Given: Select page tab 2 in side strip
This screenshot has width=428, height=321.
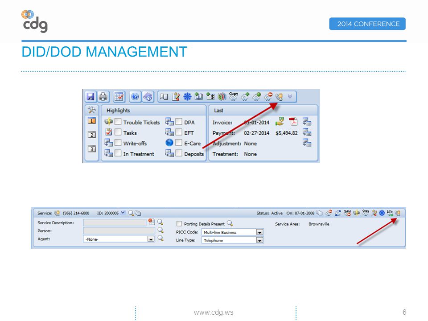Looking at the screenshot, I should pos(92,135).
